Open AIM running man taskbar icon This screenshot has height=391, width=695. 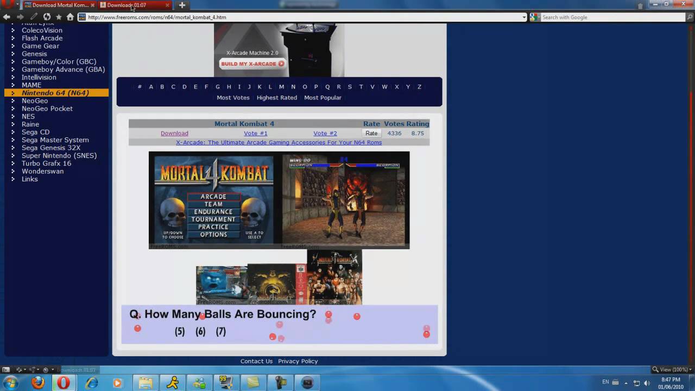point(173,383)
